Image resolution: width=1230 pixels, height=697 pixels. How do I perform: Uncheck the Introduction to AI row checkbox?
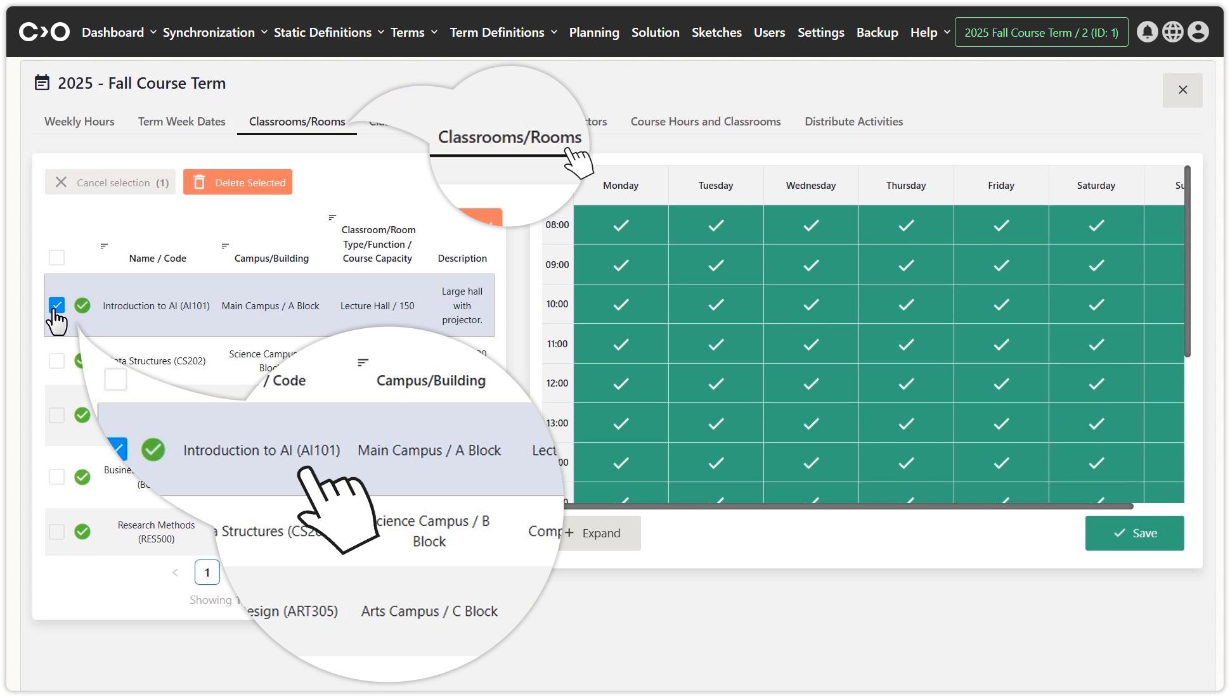(x=57, y=305)
